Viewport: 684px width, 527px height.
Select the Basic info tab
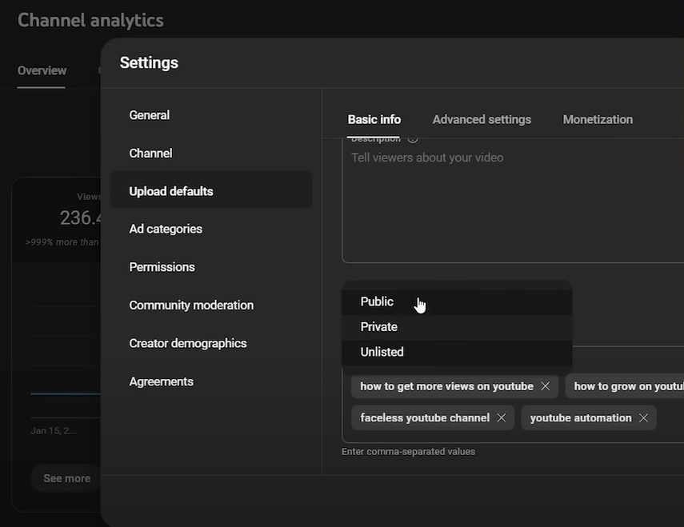(374, 119)
